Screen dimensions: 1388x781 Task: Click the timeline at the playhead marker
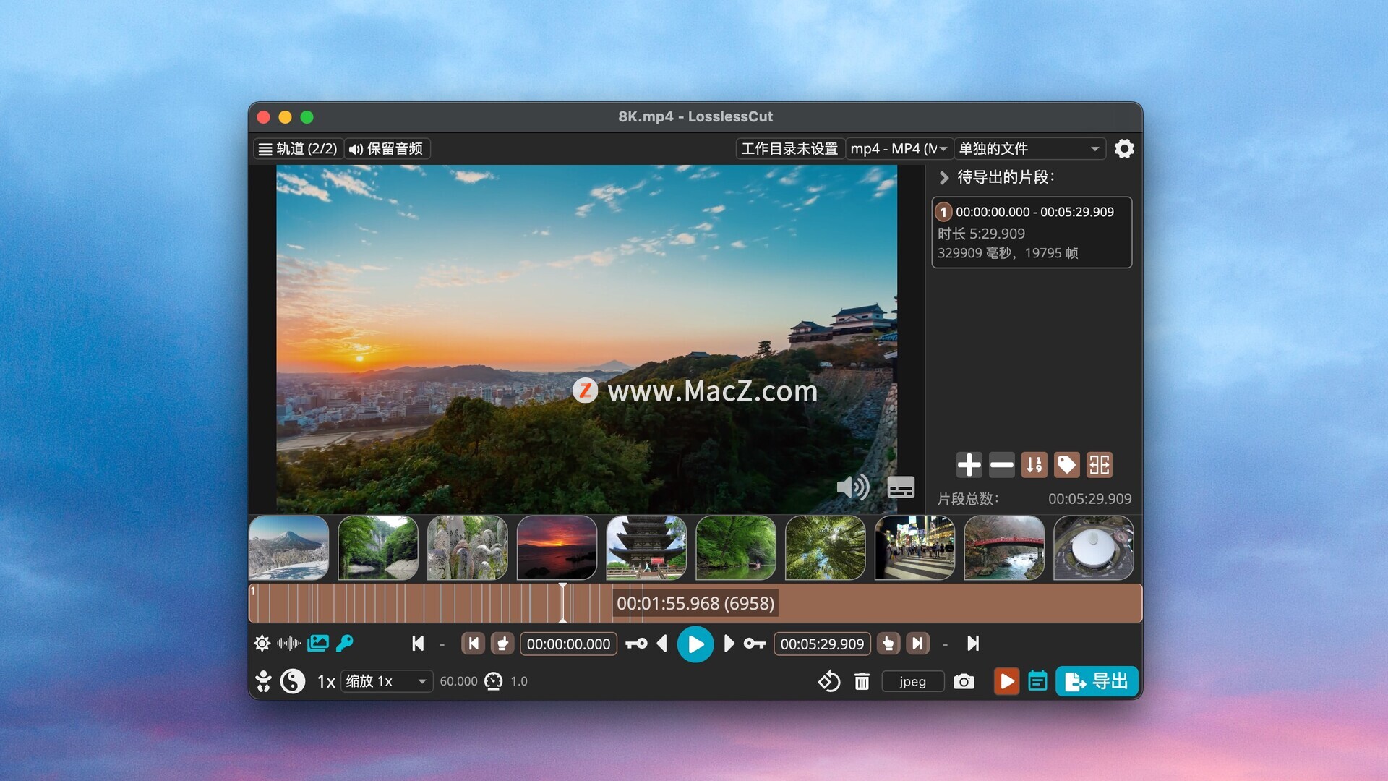click(x=562, y=603)
